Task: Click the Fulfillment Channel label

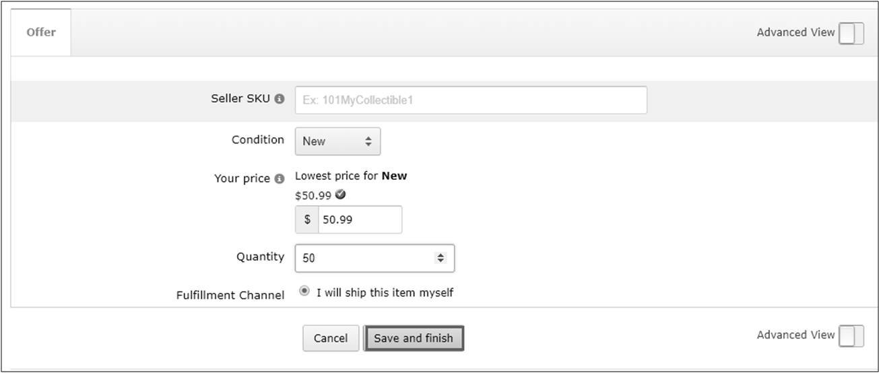Action: click(230, 295)
